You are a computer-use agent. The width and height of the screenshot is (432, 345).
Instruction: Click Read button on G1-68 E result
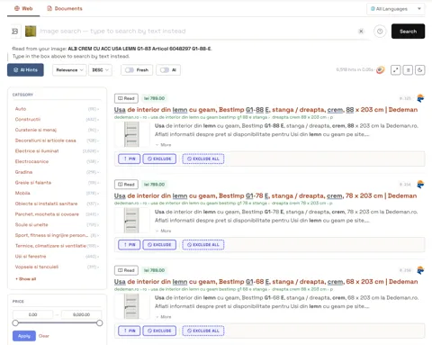126,270
